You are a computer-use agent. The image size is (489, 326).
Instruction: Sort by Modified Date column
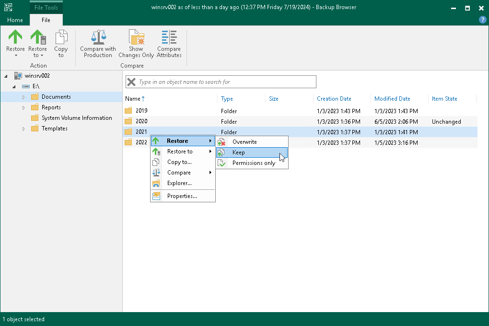pyautogui.click(x=392, y=98)
